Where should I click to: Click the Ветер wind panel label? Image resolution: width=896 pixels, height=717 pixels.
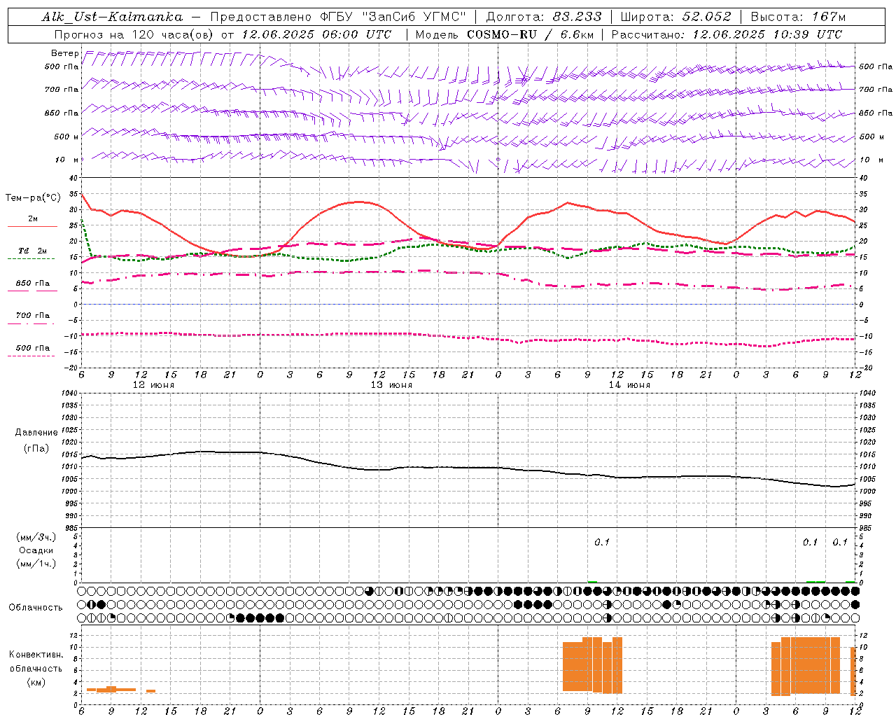click(64, 53)
